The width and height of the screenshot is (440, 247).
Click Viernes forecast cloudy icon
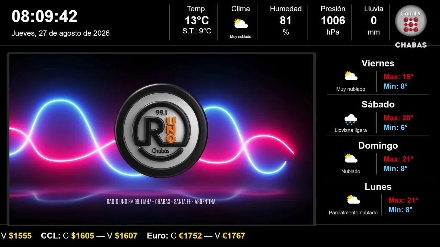[x=351, y=76]
